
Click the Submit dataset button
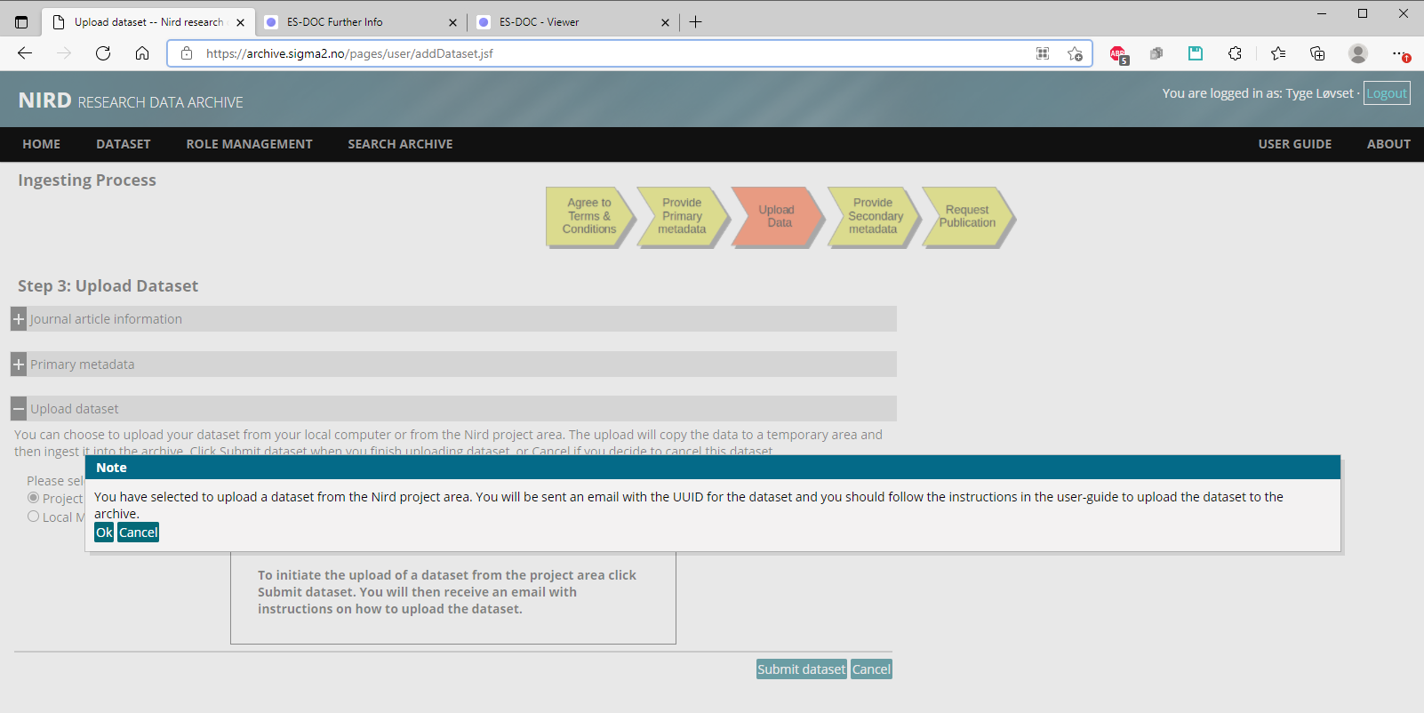click(801, 669)
